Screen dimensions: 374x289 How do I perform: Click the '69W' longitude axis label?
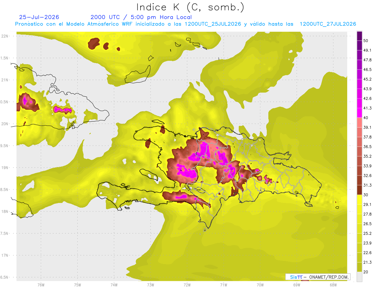click(x=297, y=285)
